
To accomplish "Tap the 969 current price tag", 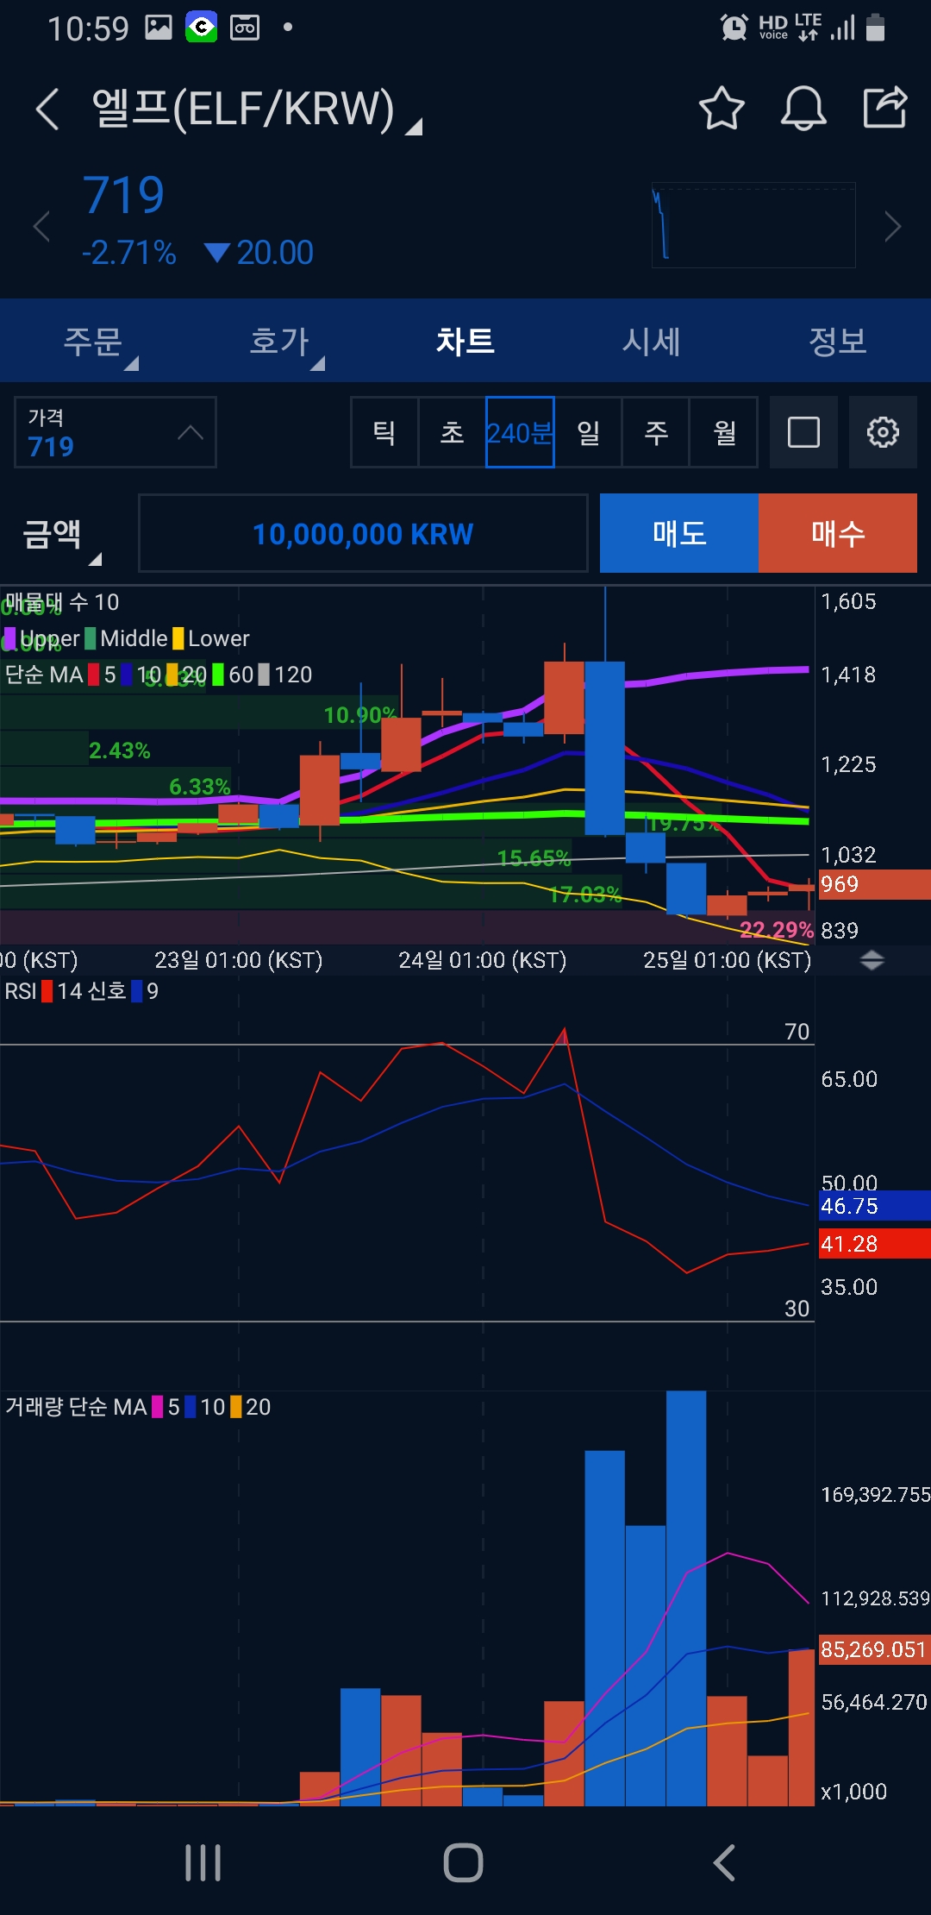I will click(x=874, y=884).
